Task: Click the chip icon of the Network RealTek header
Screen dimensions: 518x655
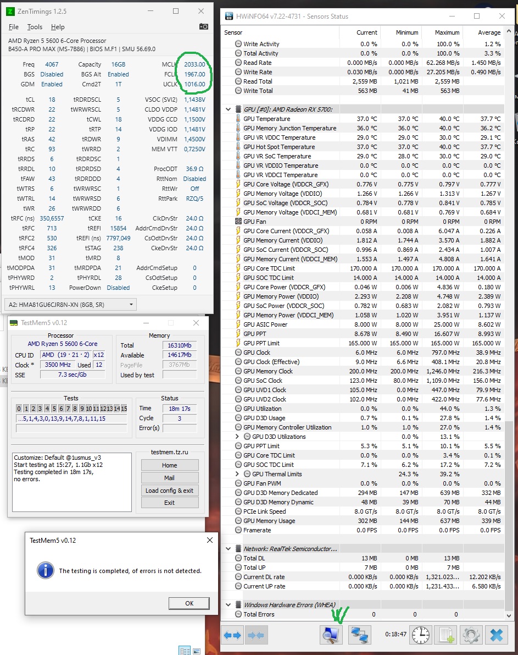Action: point(238,548)
